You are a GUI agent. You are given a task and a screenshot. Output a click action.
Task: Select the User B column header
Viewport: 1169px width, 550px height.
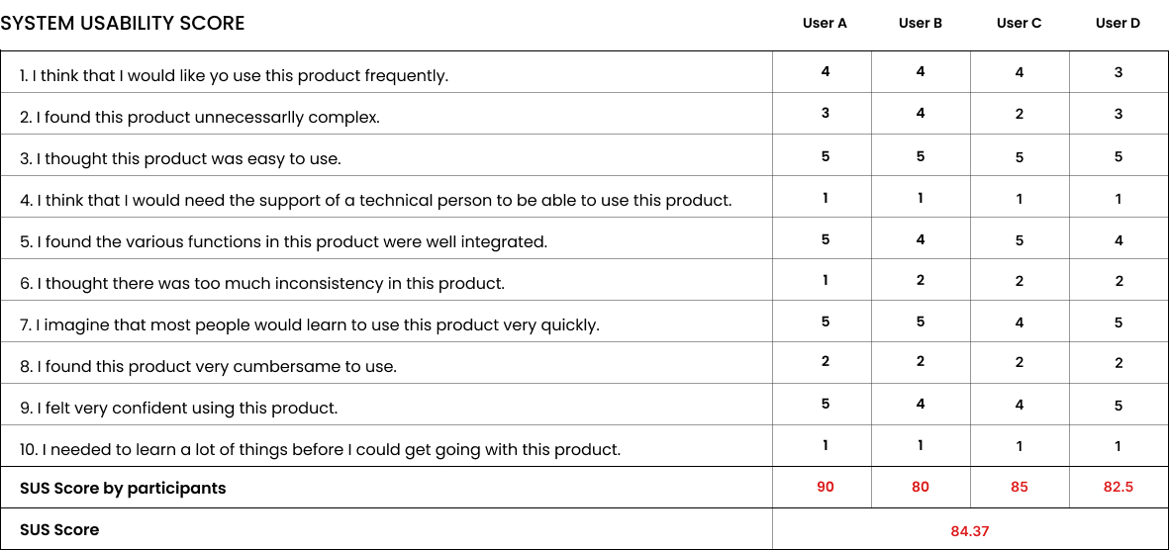point(921,24)
